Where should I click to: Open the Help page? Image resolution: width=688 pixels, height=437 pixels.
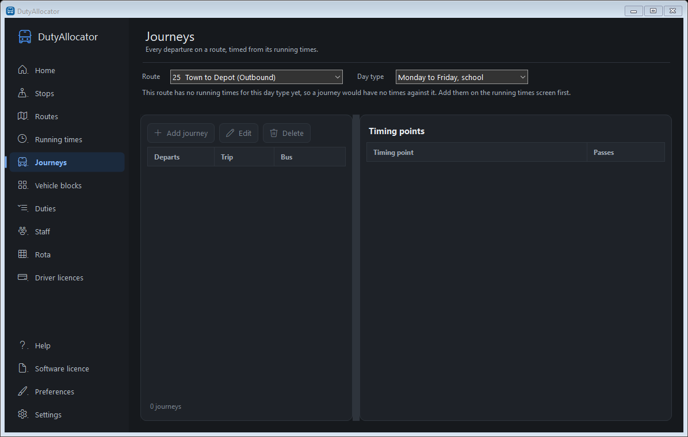tap(67, 345)
